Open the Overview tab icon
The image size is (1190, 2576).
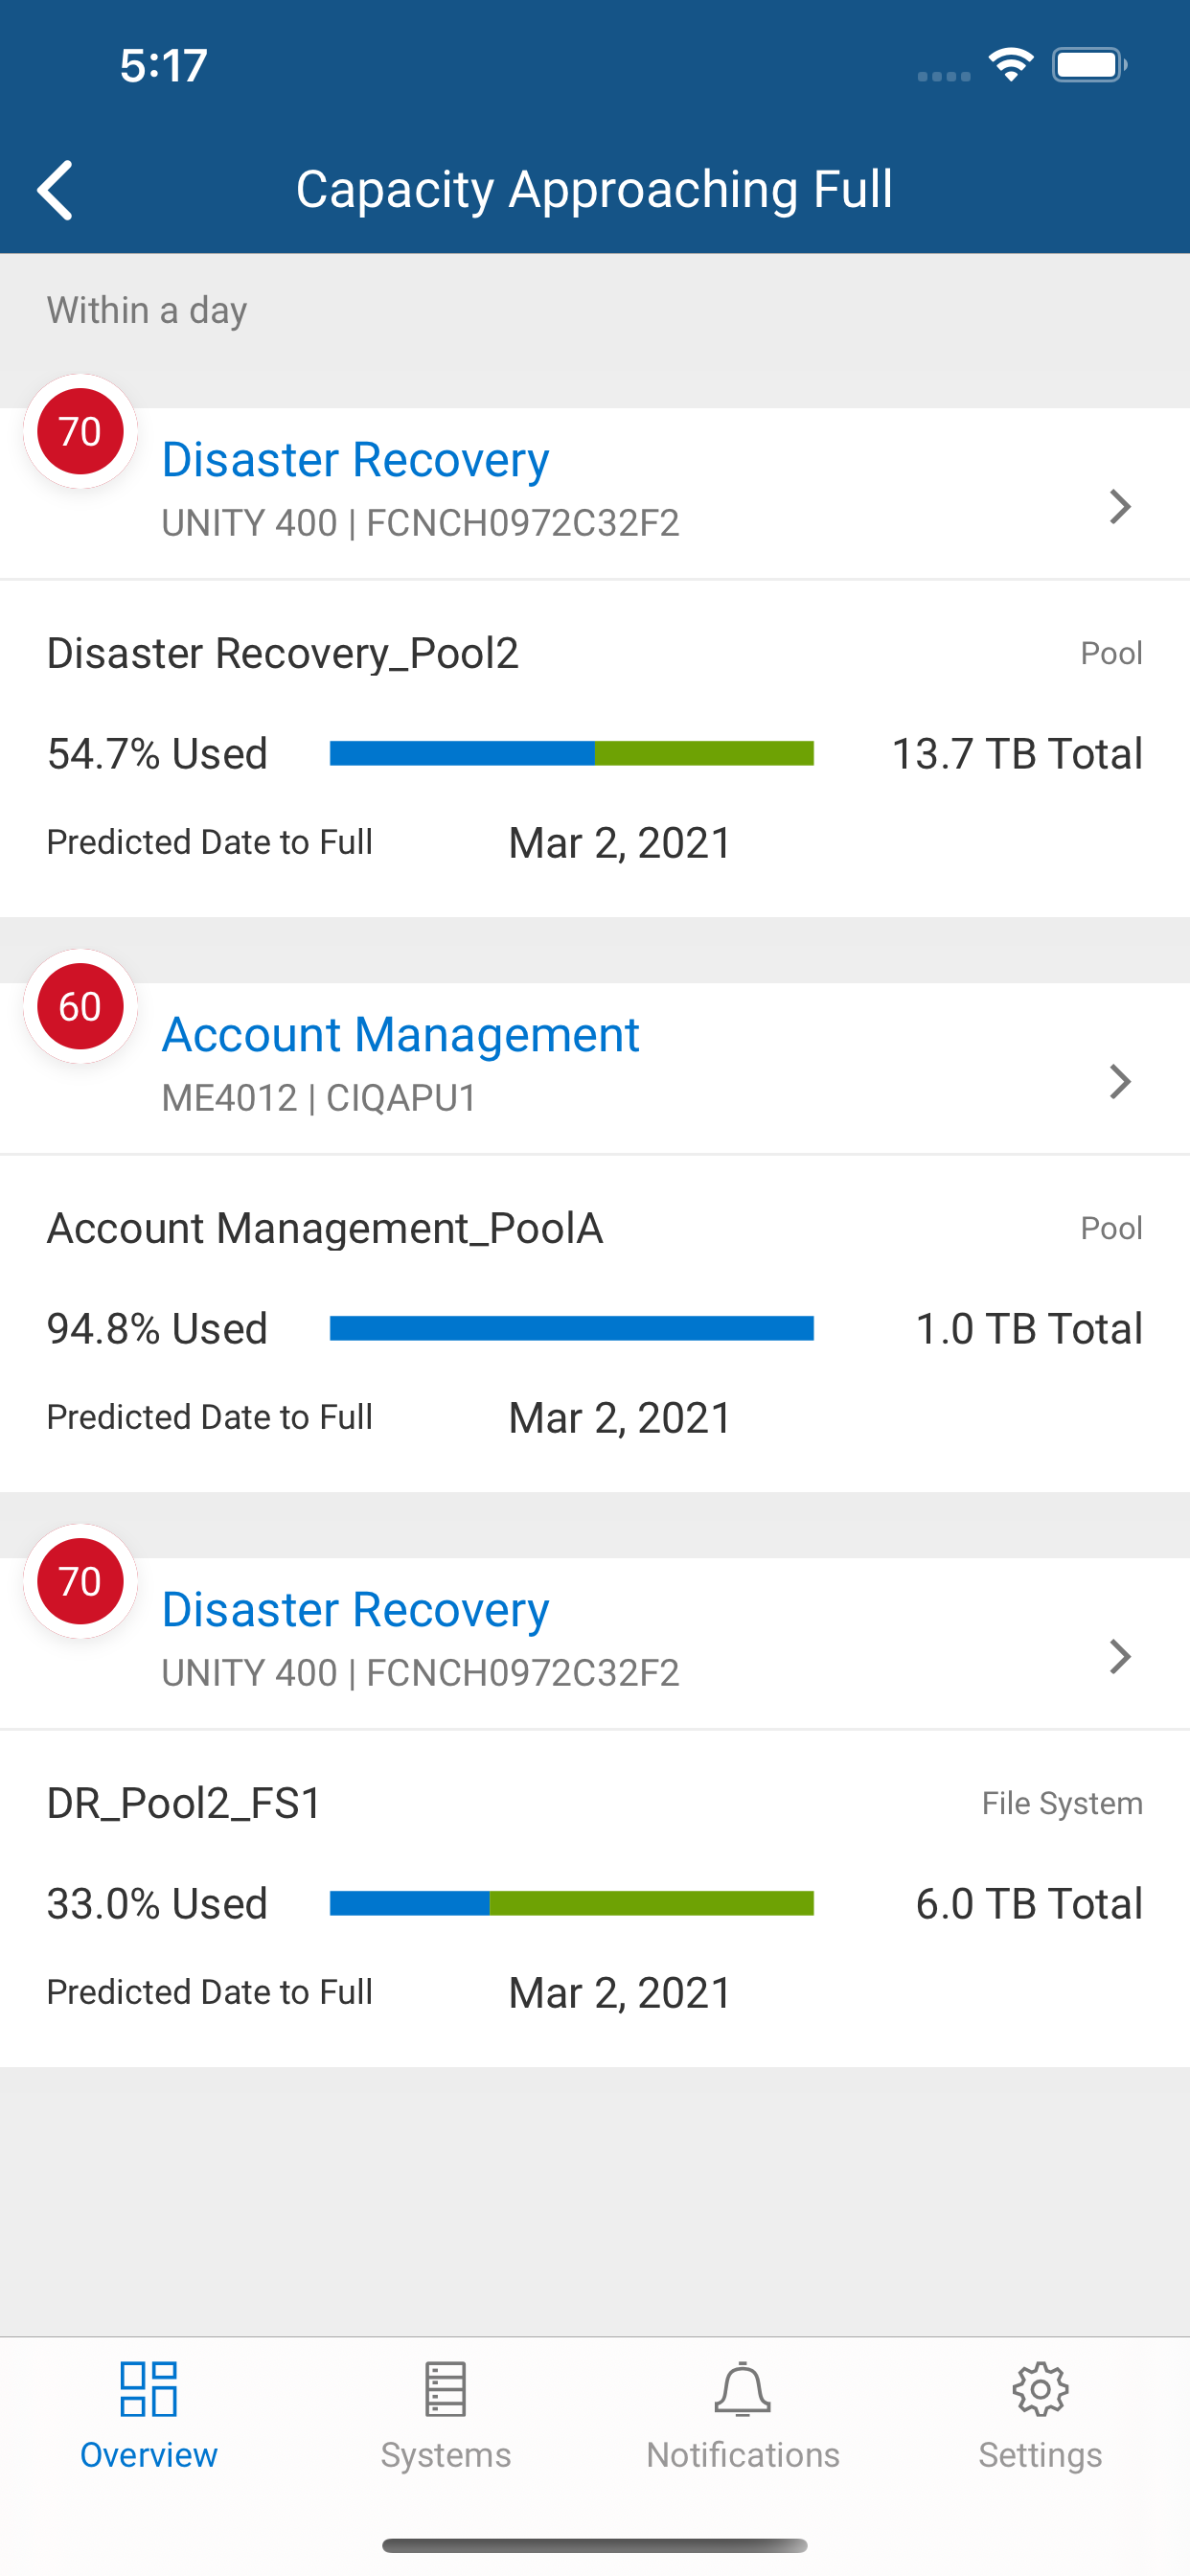pos(148,2389)
